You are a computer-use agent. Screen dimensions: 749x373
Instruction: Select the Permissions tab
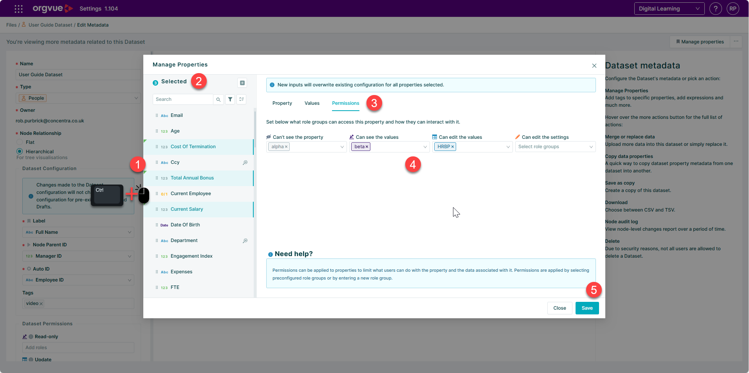point(345,103)
